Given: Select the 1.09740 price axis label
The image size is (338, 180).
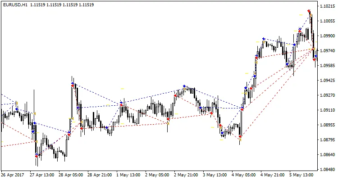Looking at the screenshot, I should (x=327, y=51).
